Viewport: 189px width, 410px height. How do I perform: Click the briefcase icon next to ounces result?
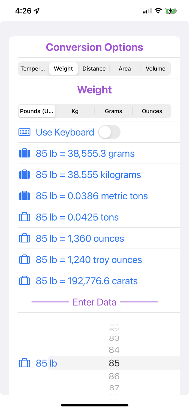(24, 238)
